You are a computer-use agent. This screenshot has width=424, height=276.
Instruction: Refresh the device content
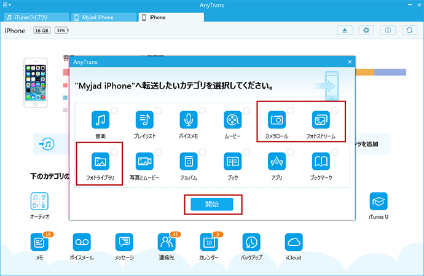tap(409, 30)
